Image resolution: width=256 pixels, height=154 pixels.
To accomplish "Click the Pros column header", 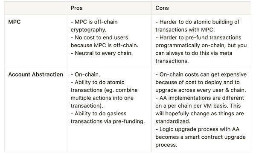I will click(x=76, y=8).
